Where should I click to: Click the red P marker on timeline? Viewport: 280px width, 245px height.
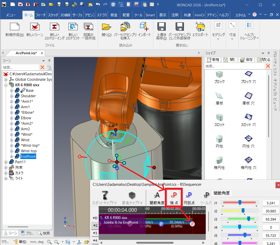(192, 224)
